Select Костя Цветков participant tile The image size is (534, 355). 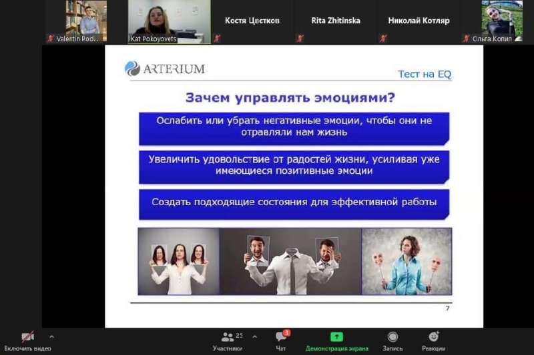pos(252,22)
